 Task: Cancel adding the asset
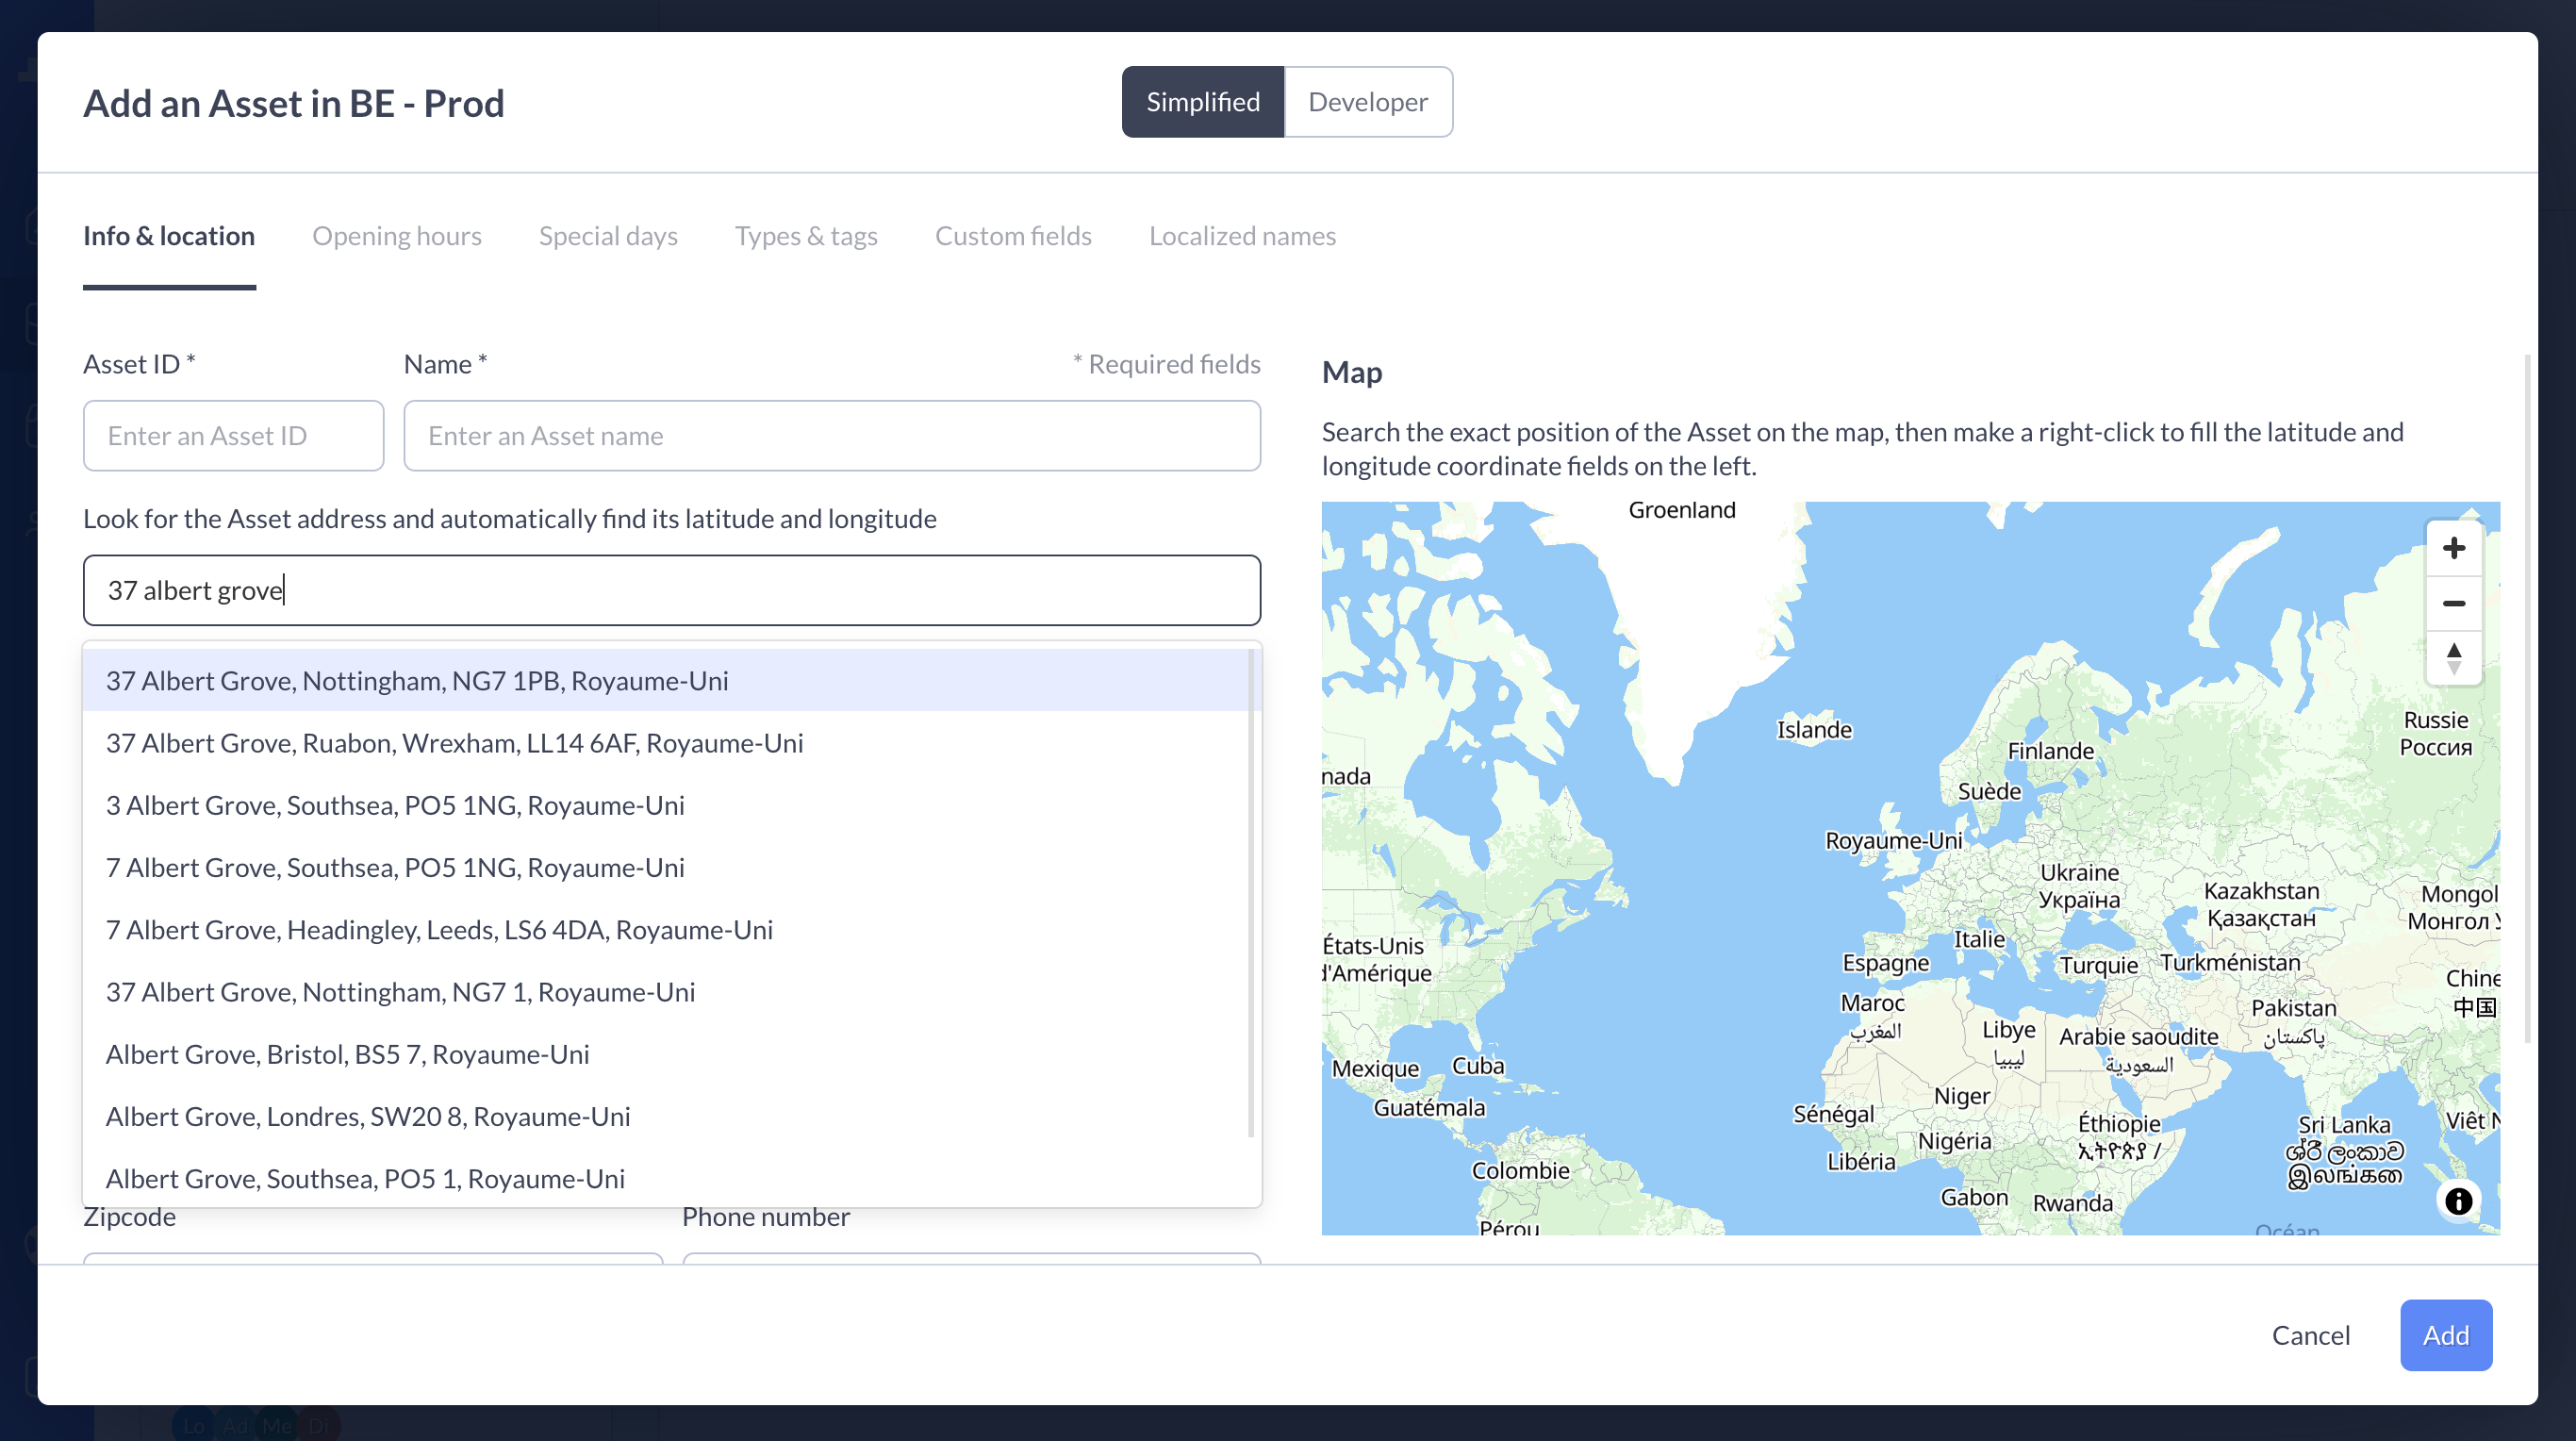coord(2310,1335)
